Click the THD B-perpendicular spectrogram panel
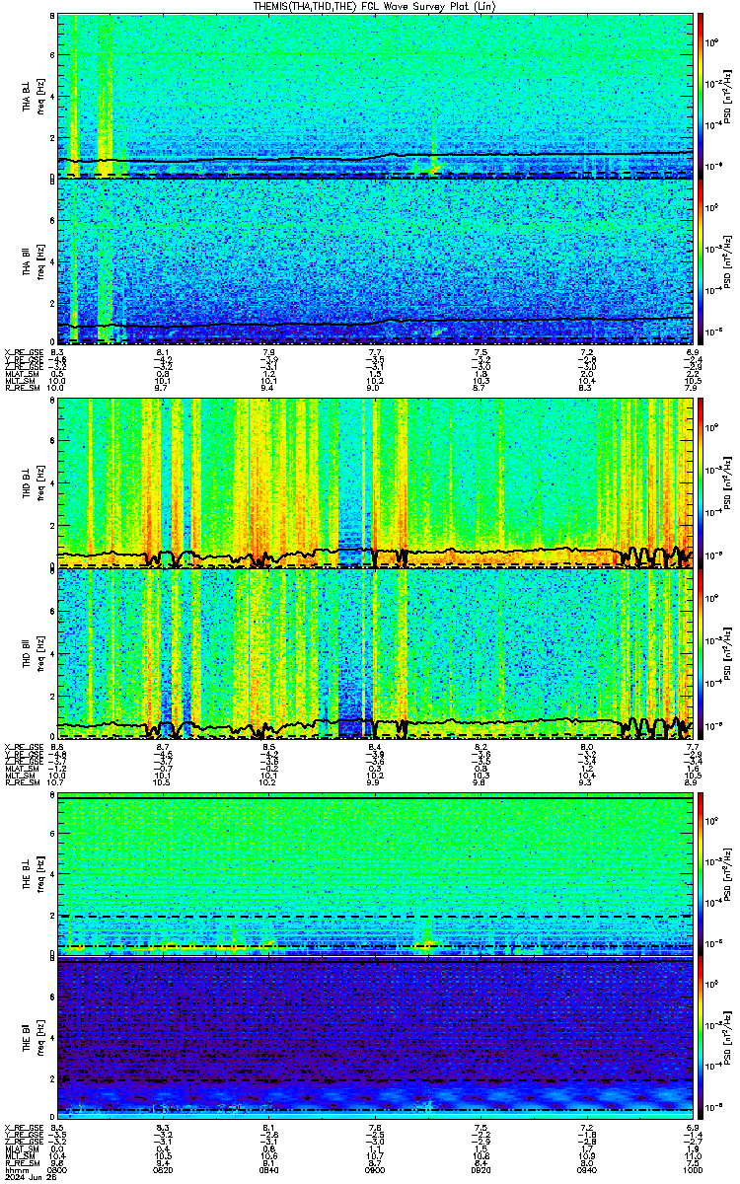This screenshot has width=740, height=1184. [375, 483]
